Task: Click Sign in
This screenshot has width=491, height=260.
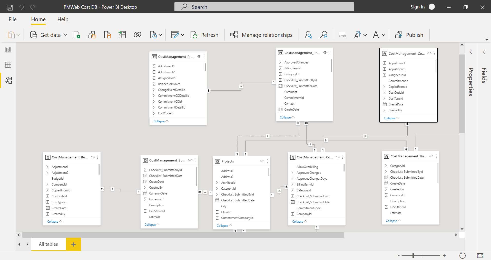Action: (x=417, y=7)
